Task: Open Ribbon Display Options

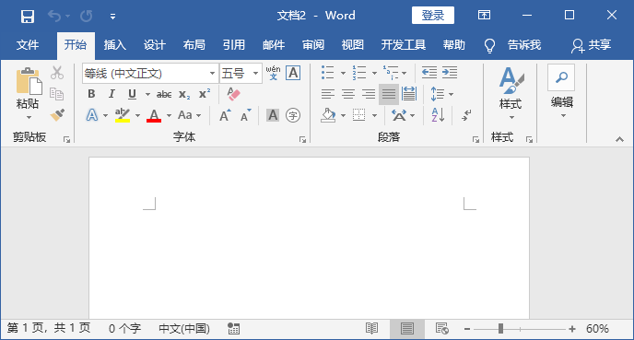Action: [x=484, y=16]
